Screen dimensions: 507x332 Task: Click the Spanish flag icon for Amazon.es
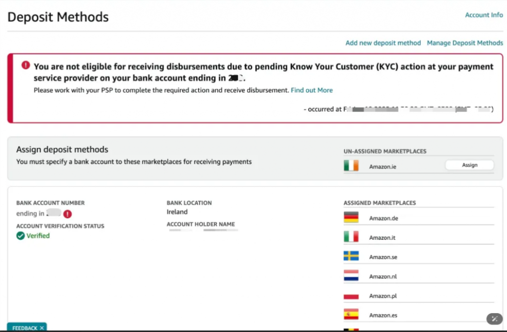pos(351,314)
